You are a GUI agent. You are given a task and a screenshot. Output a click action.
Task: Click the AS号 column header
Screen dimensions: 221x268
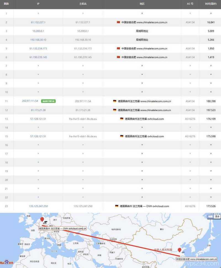tap(189, 4)
